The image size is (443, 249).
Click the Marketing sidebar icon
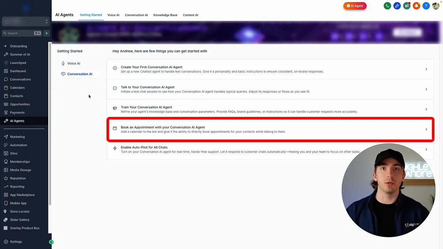6,137
